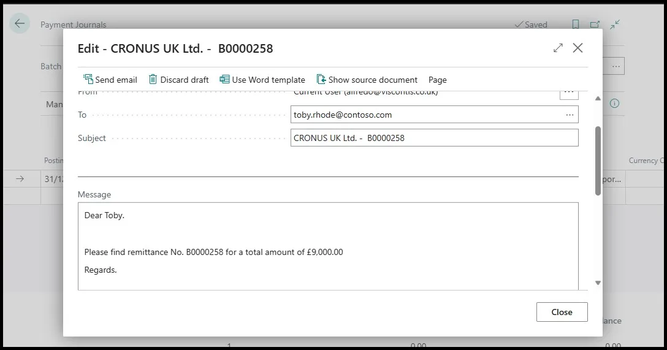The image size is (667, 350).
Task: Click the scrollbar up arrow
Action: coord(598,98)
